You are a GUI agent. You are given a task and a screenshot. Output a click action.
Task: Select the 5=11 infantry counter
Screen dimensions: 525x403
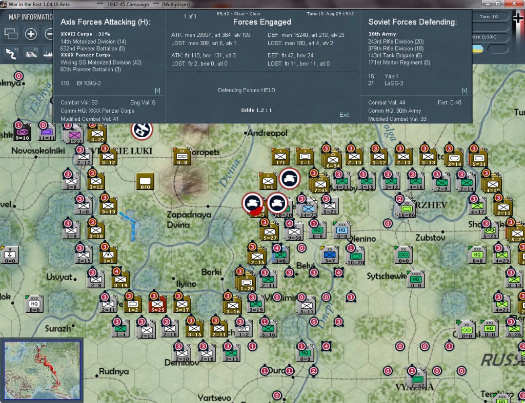tap(307, 305)
